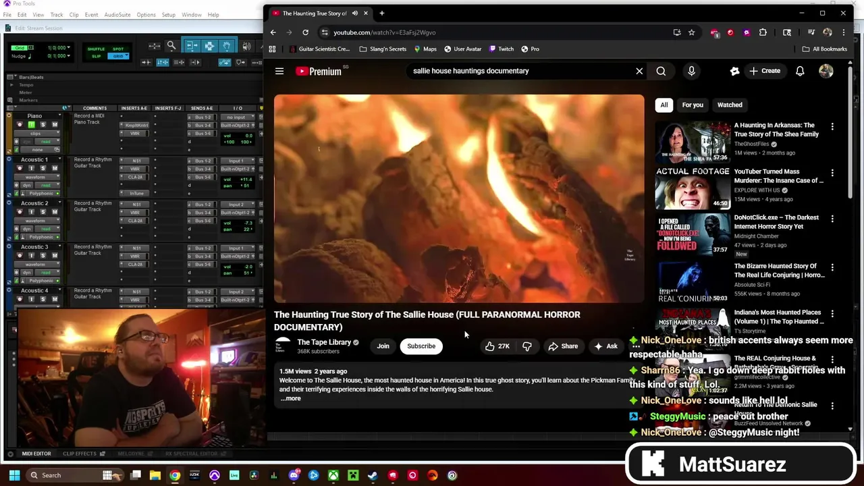864x486 pixels.
Task: Click the YouTube Premium logo
Action: coord(319,71)
